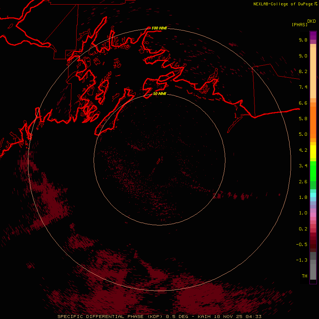Pick the pink band of the color bar

(x=313, y=215)
